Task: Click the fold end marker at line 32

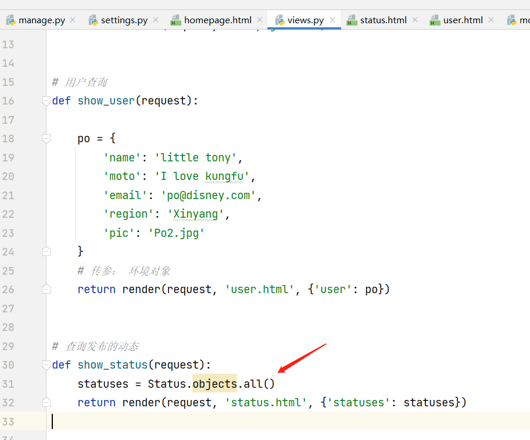Action: tap(46, 402)
